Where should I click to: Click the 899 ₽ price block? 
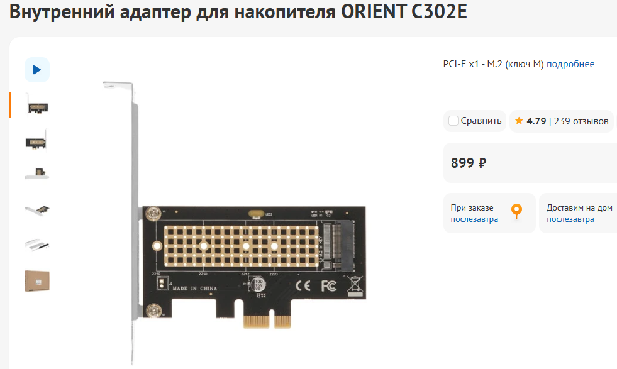[x=530, y=163]
